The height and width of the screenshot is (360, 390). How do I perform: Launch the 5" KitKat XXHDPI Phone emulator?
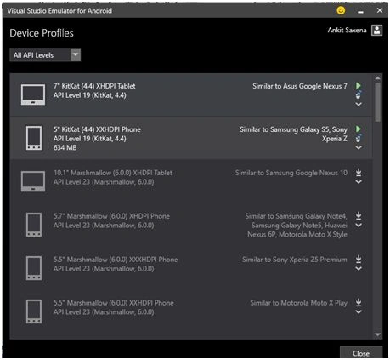pos(359,129)
